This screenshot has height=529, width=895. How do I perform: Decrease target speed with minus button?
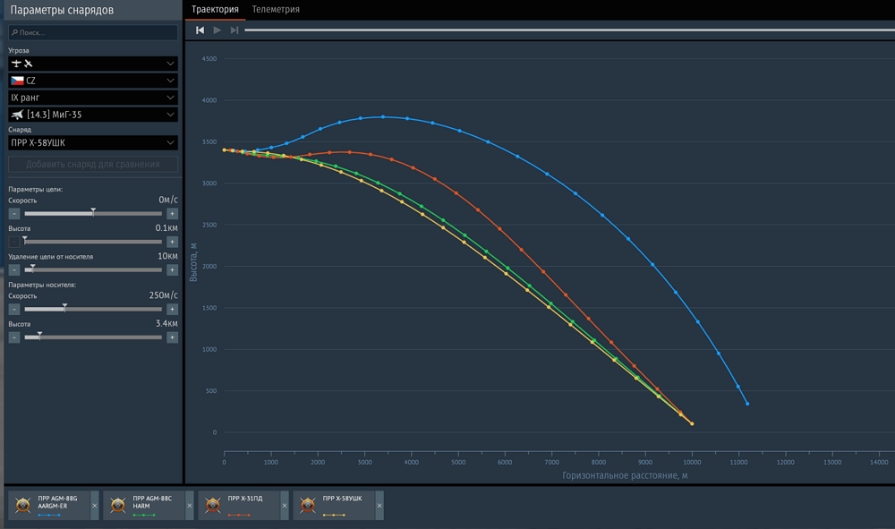click(14, 214)
